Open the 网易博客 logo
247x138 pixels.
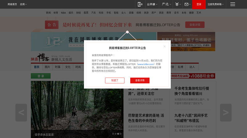pyautogui.click(x=40, y=57)
